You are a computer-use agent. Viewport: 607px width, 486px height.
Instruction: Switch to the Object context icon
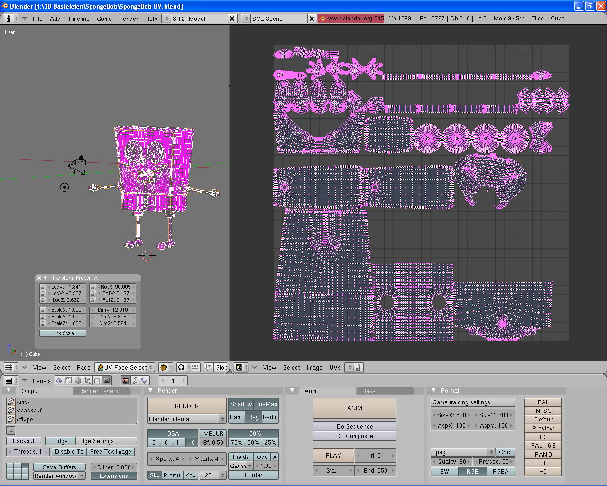pyautogui.click(x=87, y=381)
